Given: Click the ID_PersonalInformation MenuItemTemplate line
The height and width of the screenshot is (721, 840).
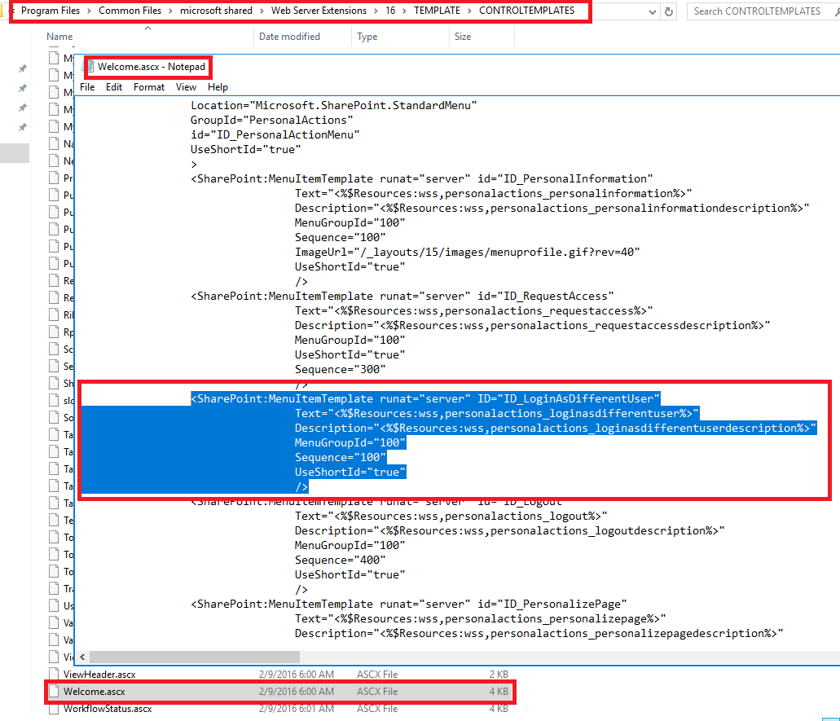Looking at the screenshot, I should 421,179.
